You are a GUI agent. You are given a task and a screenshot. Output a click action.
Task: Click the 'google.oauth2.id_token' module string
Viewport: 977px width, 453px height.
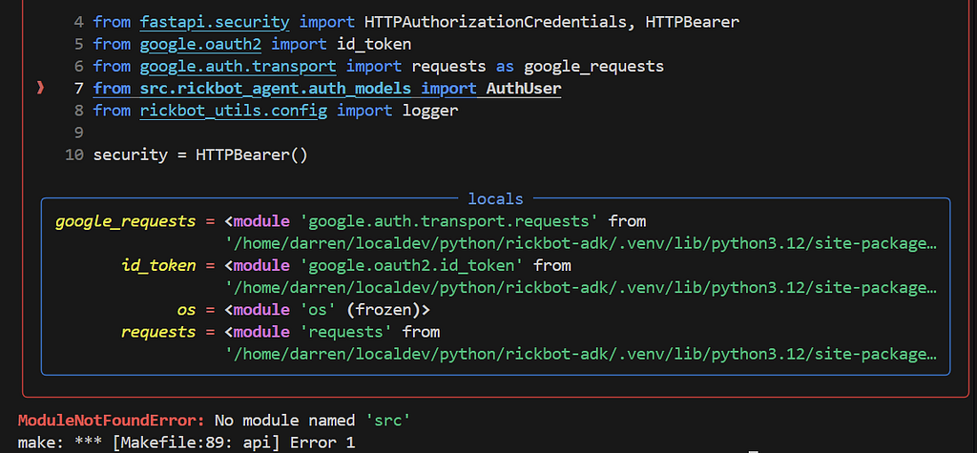click(412, 265)
